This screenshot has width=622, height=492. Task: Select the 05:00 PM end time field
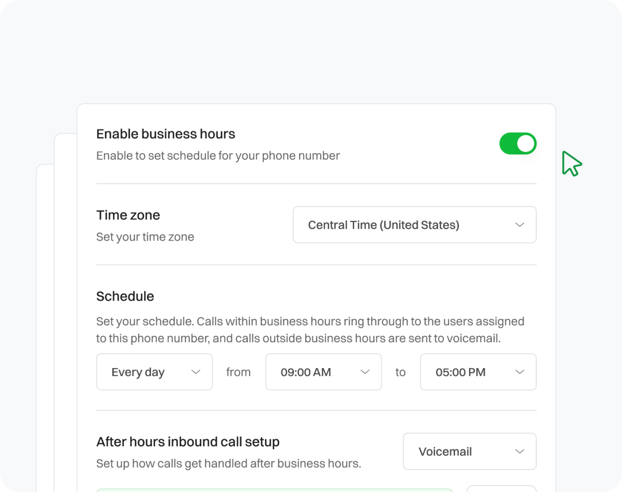pos(477,372)
